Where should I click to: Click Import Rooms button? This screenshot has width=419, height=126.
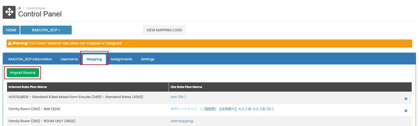(x=23, y=73)
